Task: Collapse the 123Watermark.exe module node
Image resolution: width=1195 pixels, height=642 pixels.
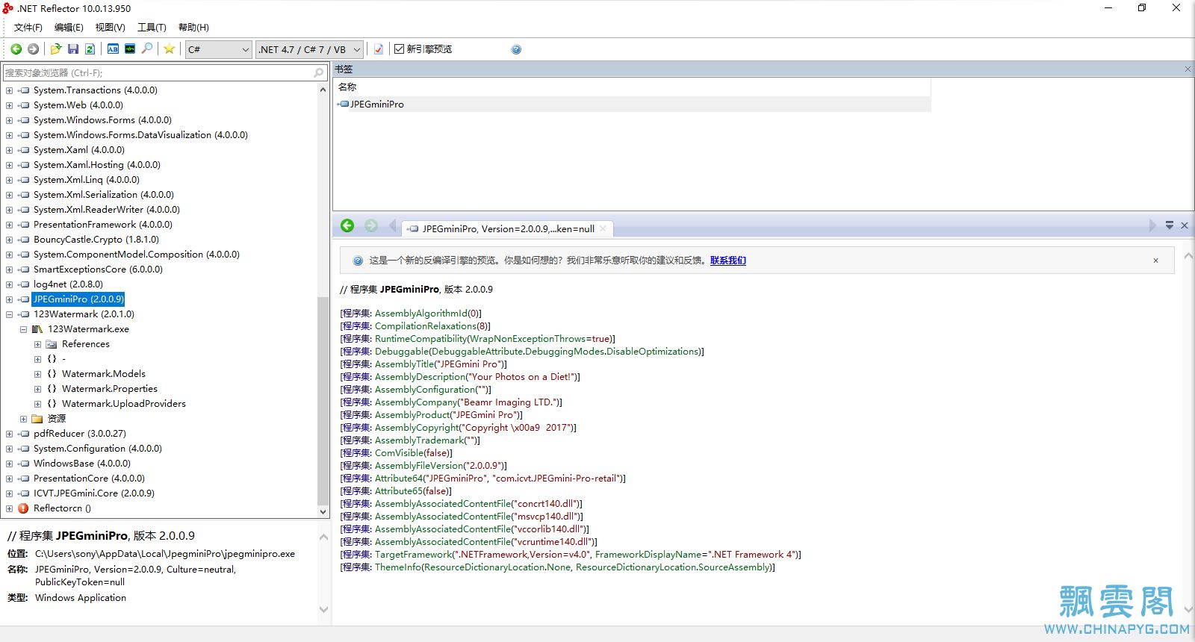Action: (x=23, y=329)
